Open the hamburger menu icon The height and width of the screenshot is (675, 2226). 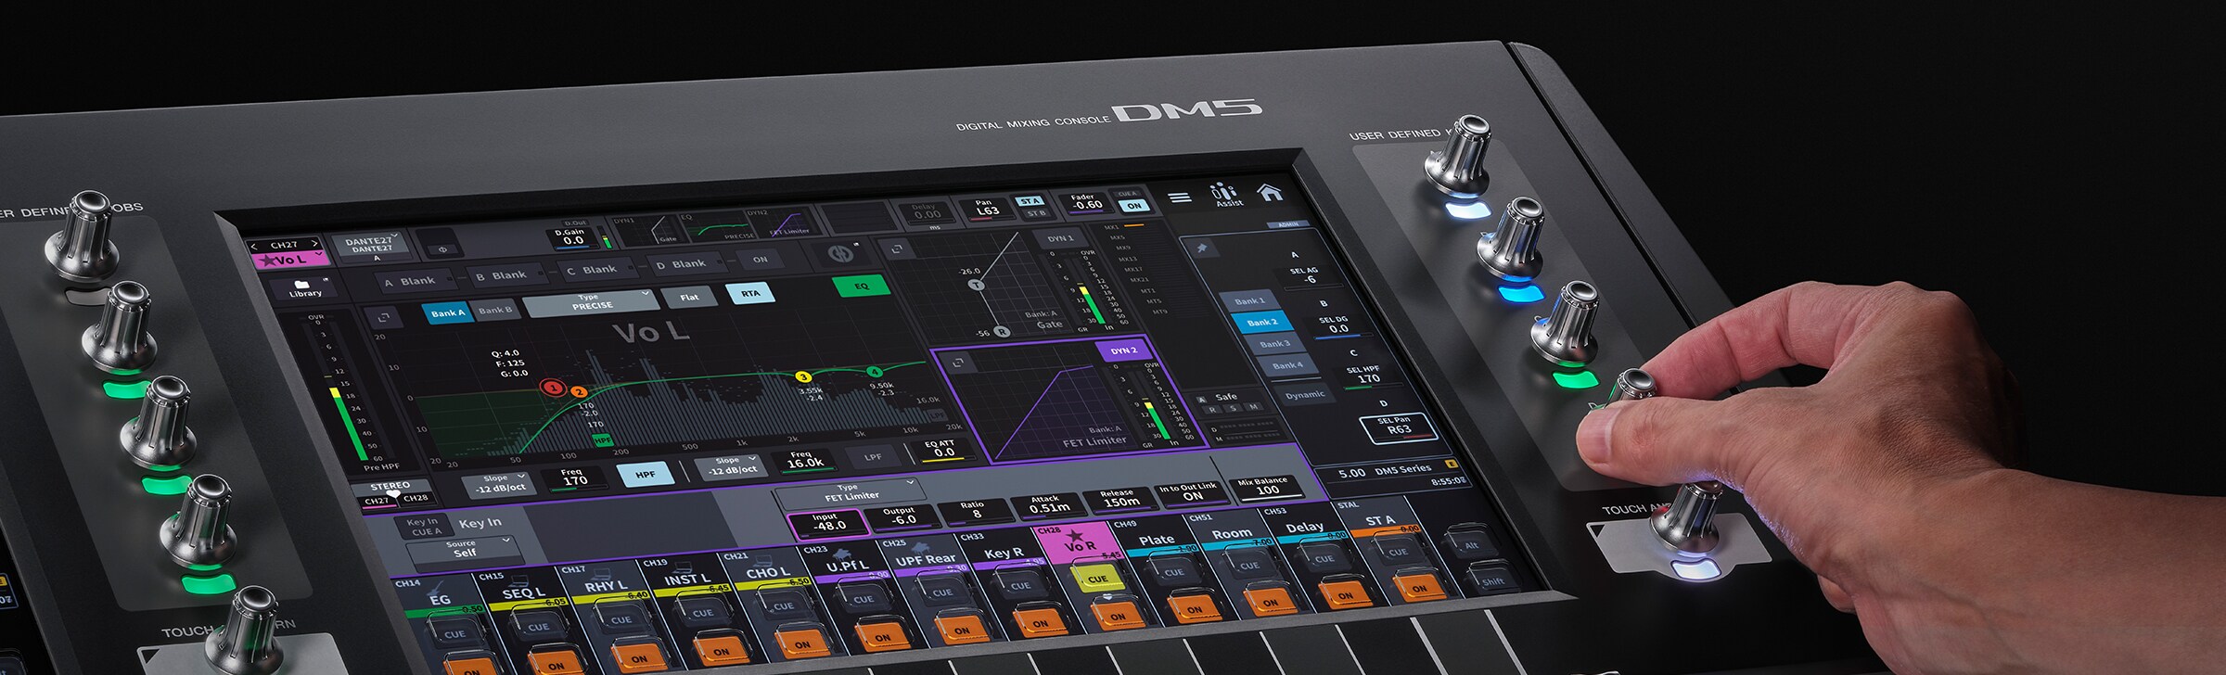tap(1179, 197)
